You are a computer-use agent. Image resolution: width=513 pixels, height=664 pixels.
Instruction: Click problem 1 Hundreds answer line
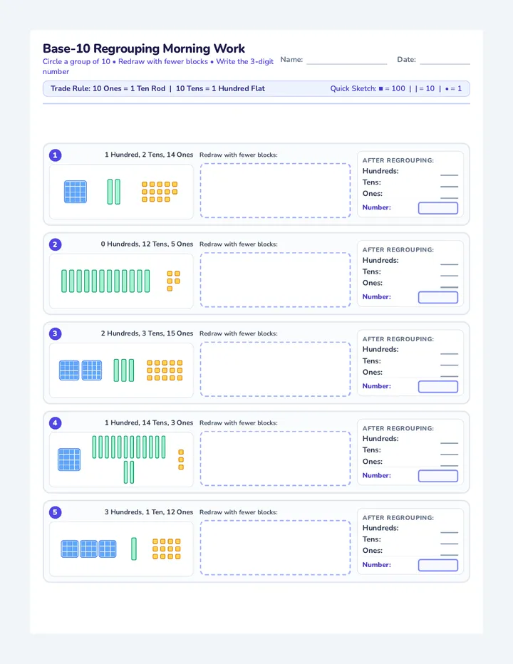tap(449, 173)
